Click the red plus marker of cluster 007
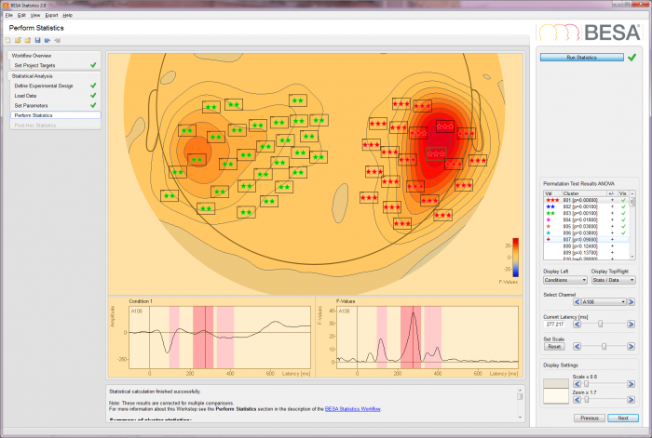 pyautogui.click(x=548, y=240)
